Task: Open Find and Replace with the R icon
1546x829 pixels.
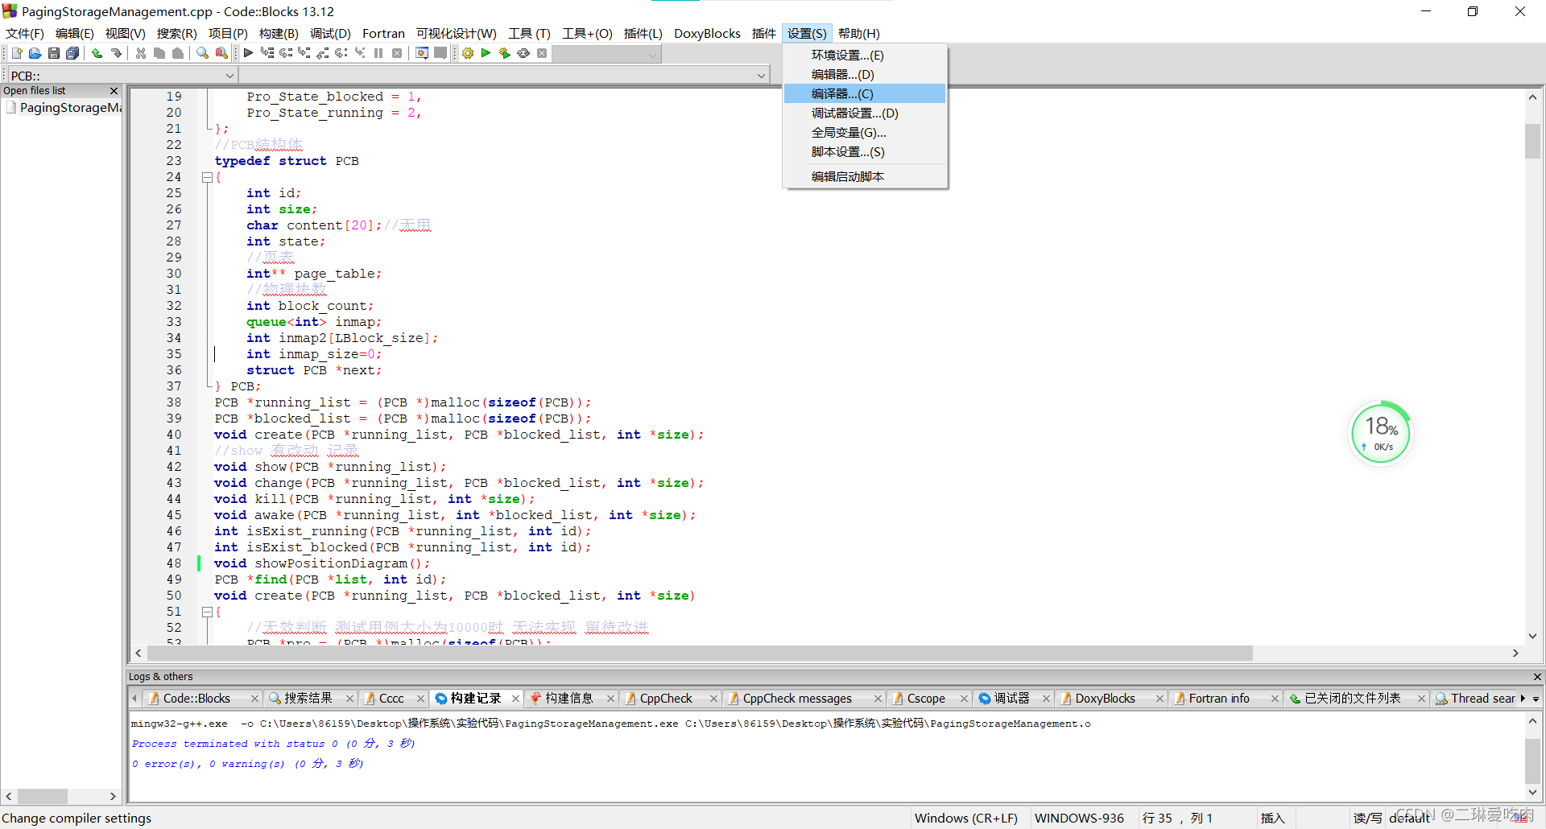Action: (220, 53)
